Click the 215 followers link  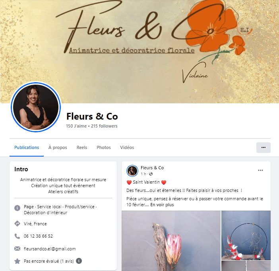tap(104, 126)
